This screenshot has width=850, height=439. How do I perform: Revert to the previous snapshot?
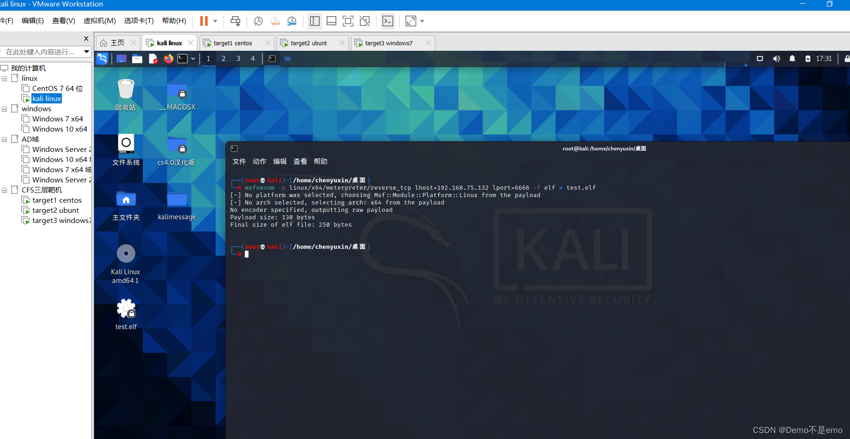coord(275,21)
